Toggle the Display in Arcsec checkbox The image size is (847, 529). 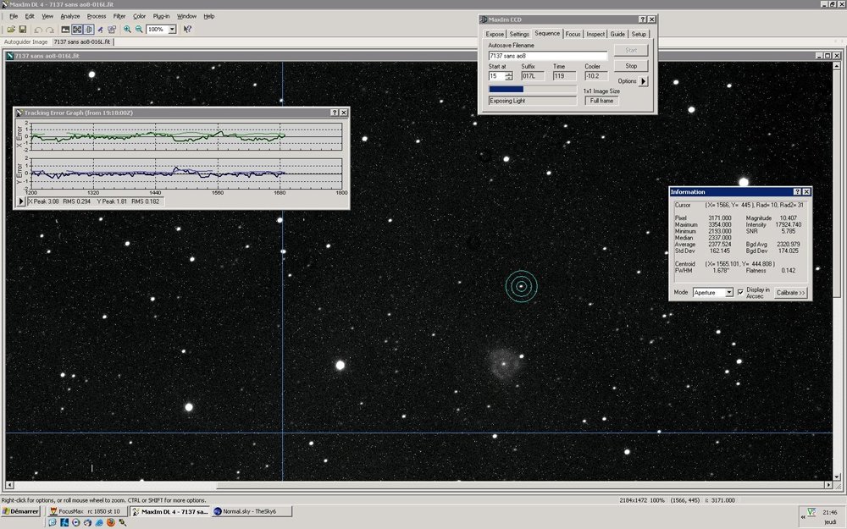pyautogui.click(x=740, y=292)
